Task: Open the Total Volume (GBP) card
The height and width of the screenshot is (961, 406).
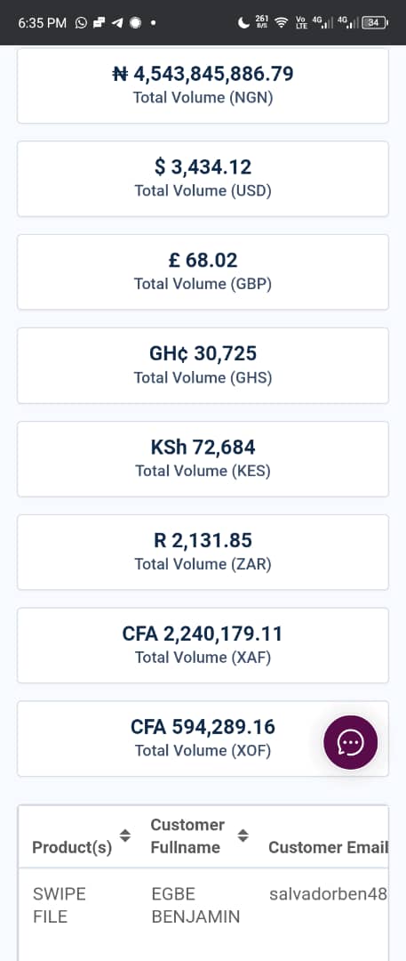Action: coord(203,271)
